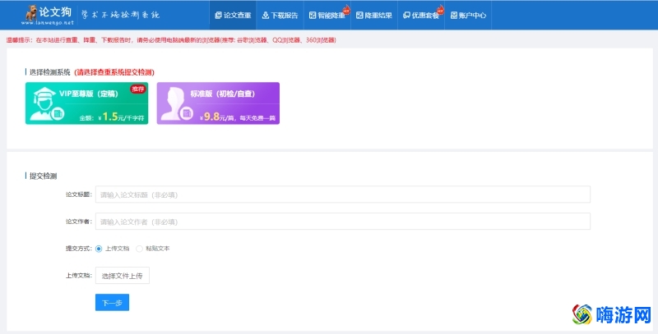Image resolution: width=658 pixels, height=334 pixels.
Task: Click HOT badge on 优惠套餐
Action: coord(440,10)
